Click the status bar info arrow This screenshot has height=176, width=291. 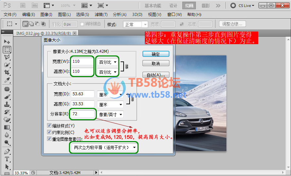tap(96, 172)
